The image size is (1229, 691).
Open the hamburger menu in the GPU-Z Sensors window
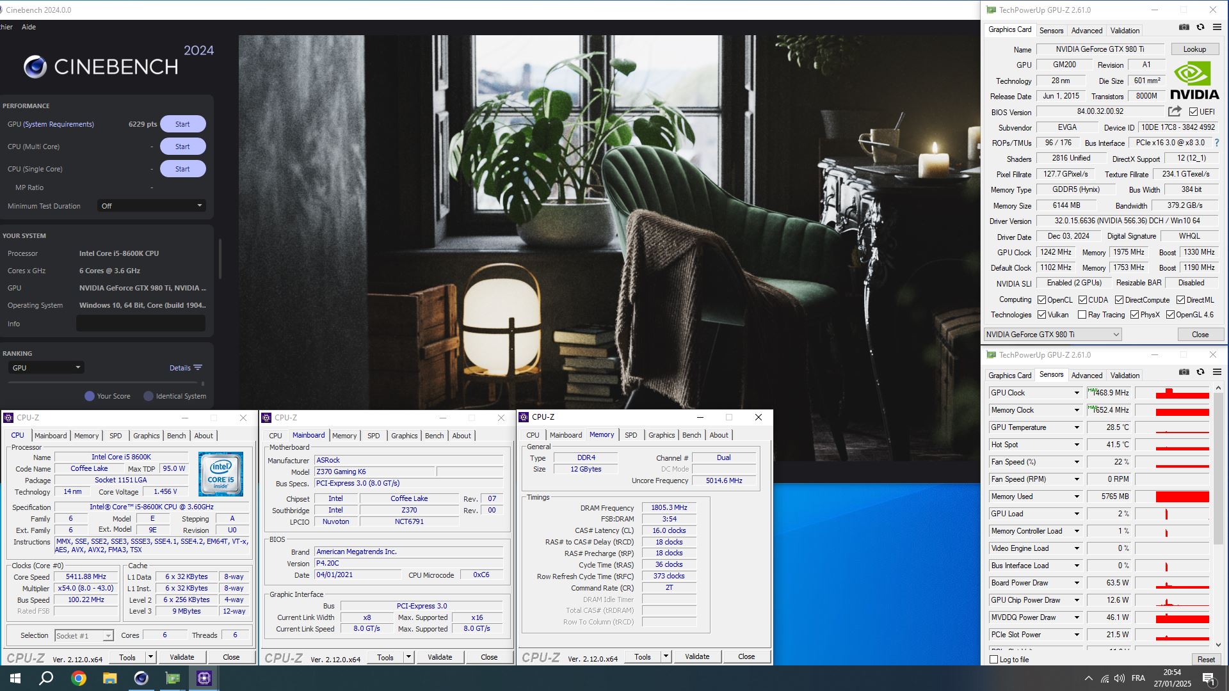pyautogui.click(x=1217, y=372)
